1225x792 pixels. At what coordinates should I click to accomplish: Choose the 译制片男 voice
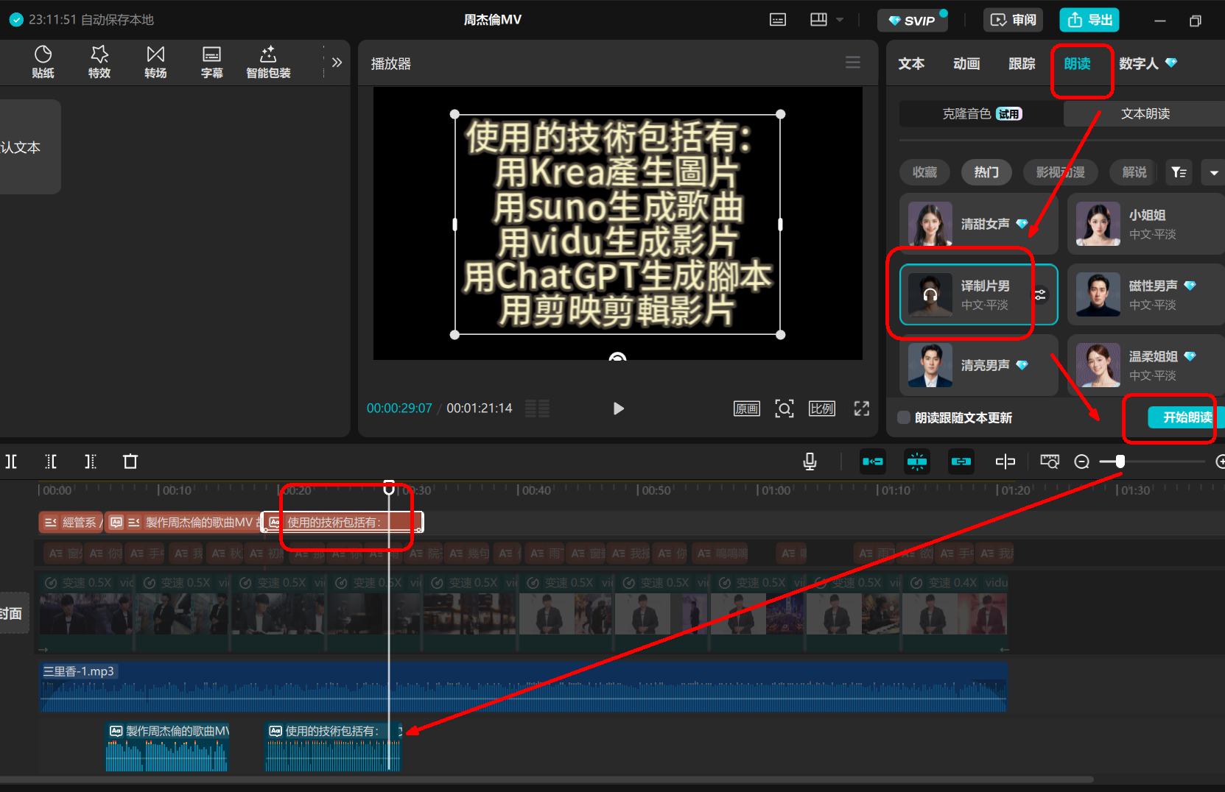[978, 294]
